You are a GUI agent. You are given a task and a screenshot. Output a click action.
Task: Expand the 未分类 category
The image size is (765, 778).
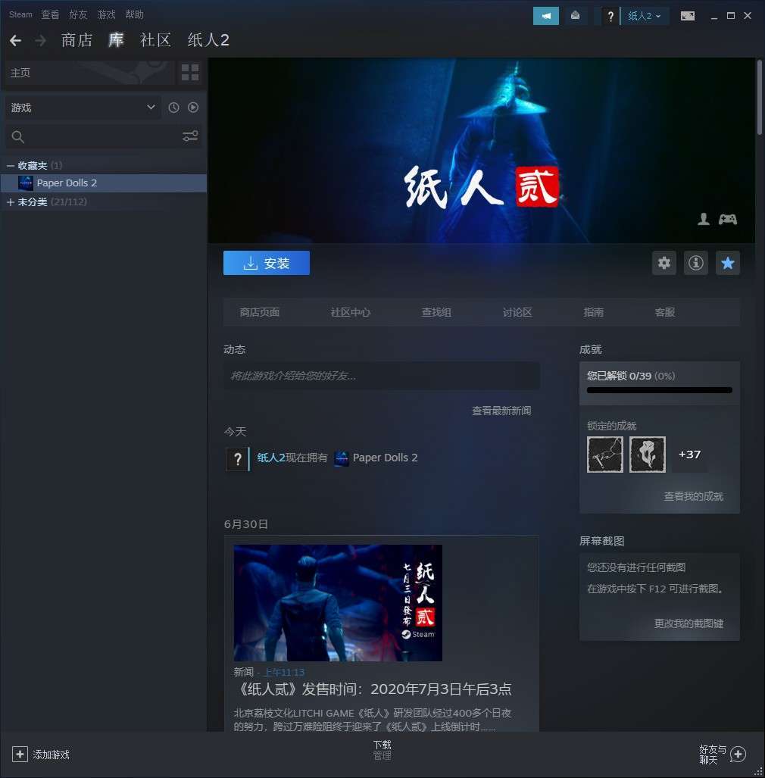(x=11, y=202)
